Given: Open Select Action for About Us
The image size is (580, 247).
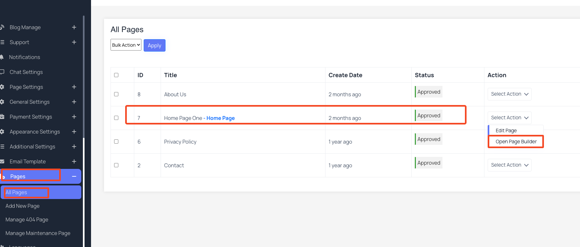Looking at the screenshot, I should pos(509,94).
